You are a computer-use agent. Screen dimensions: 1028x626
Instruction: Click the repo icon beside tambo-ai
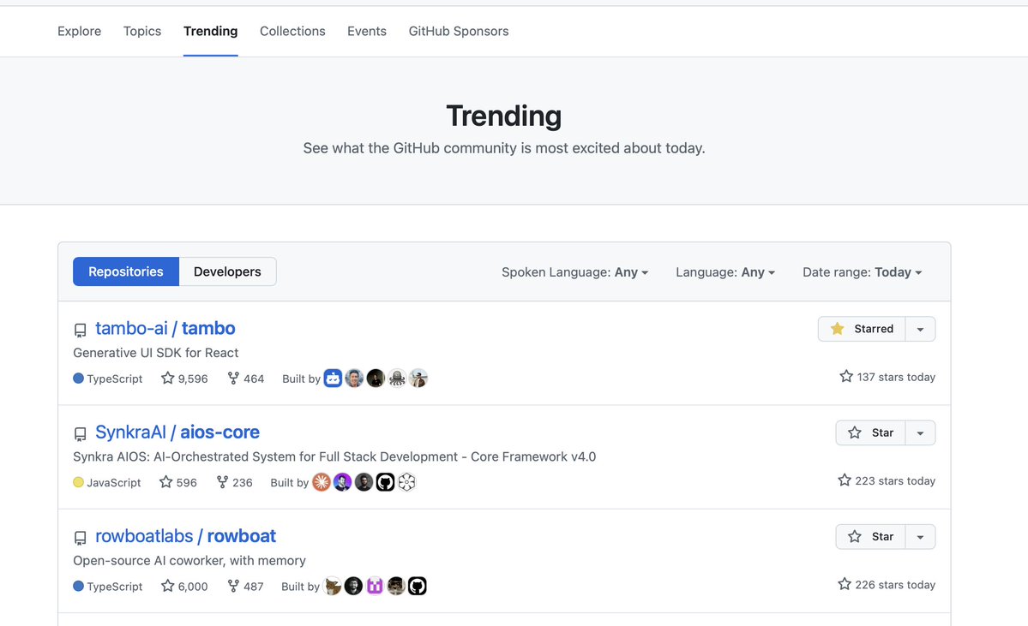click(80, 330)
